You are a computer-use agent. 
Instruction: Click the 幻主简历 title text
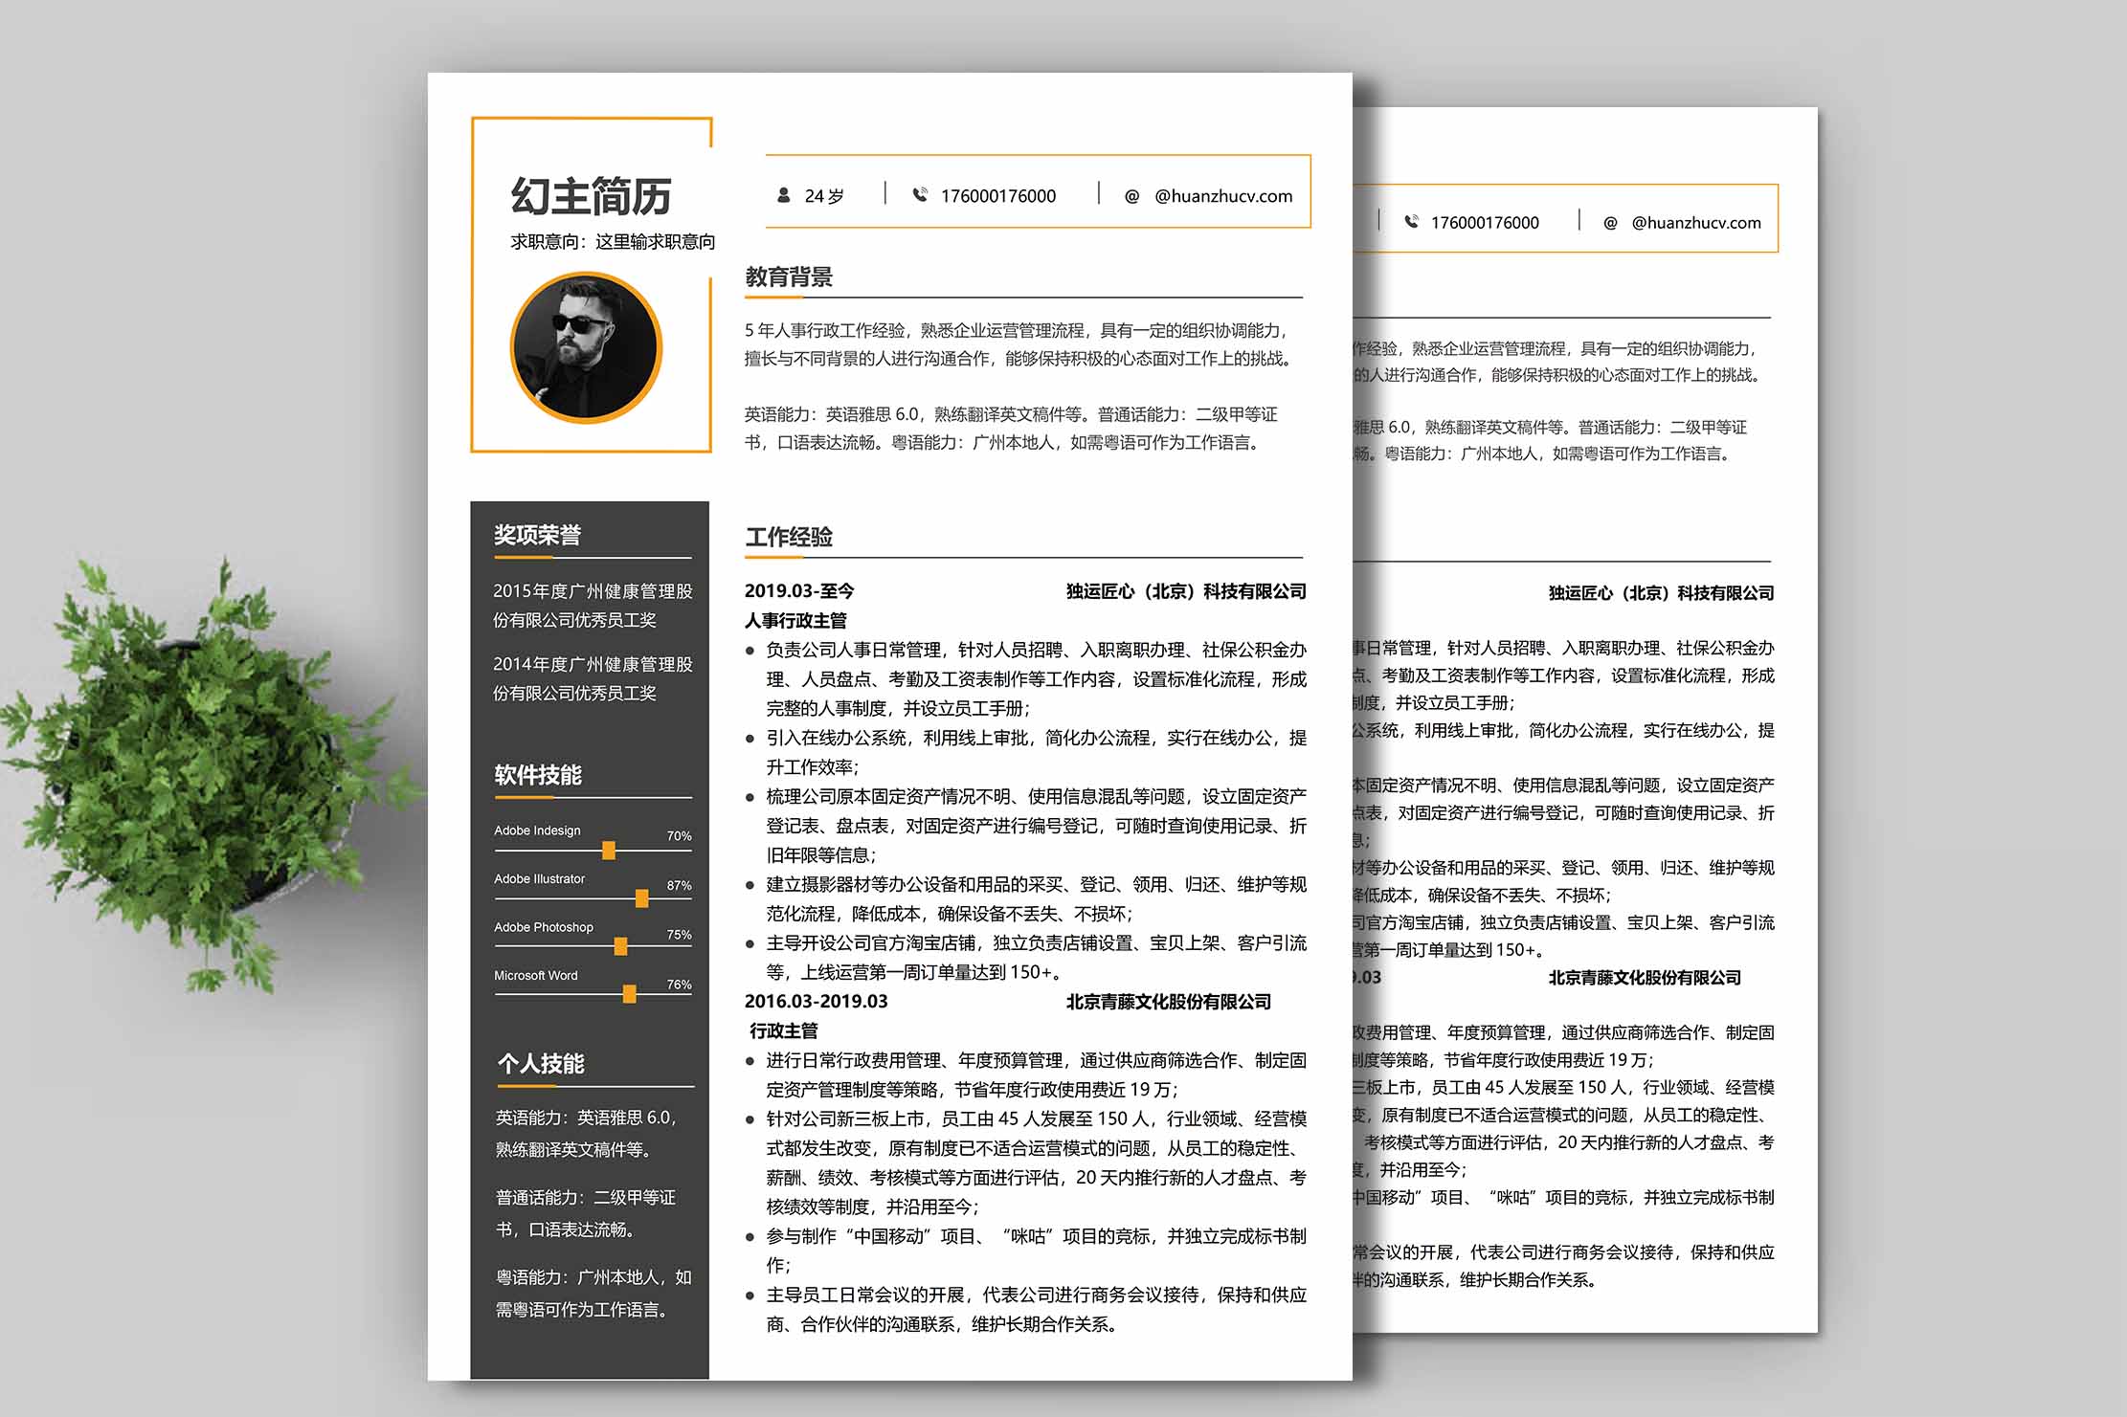[591, 196]
